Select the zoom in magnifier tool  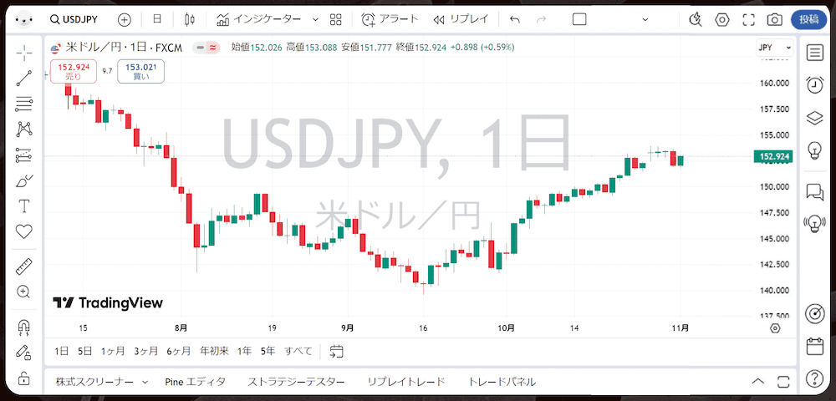click(24, 292)
